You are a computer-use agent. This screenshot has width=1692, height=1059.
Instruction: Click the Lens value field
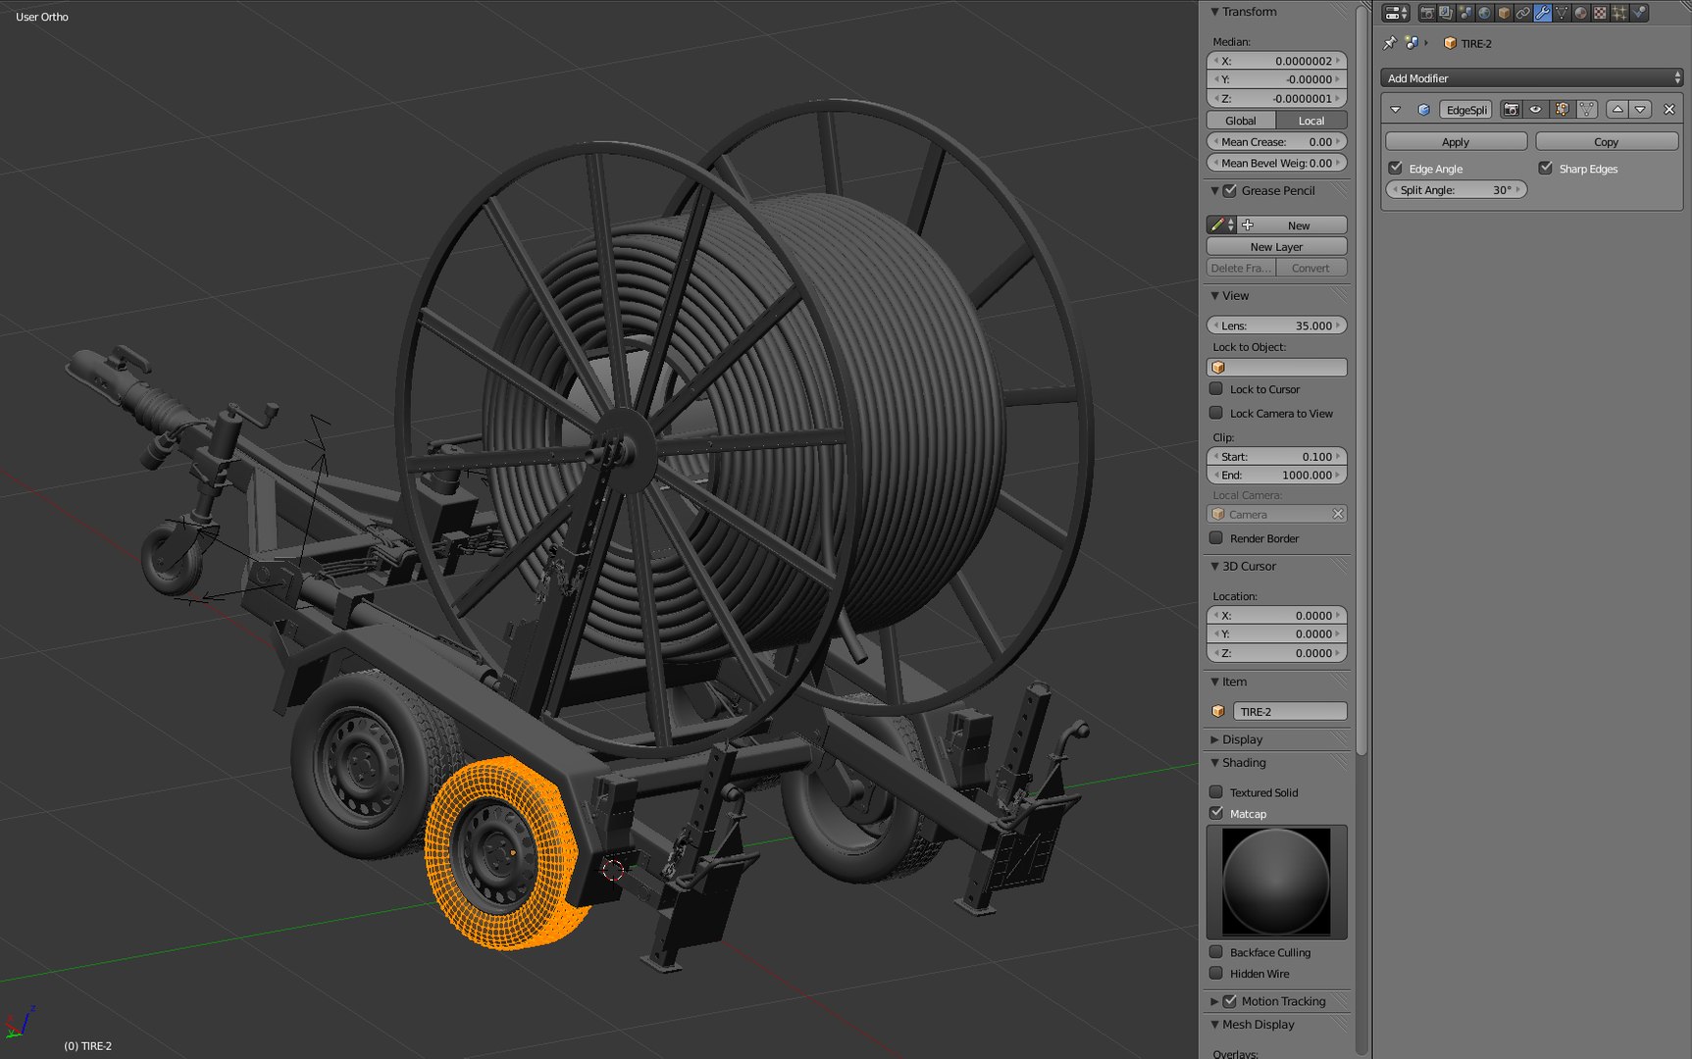click(1277, 326)
